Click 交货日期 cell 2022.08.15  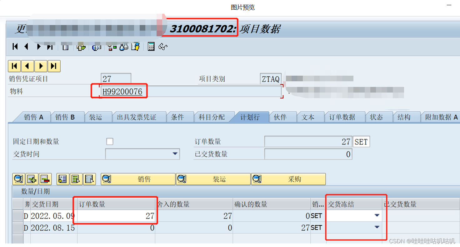pos(53,228)
